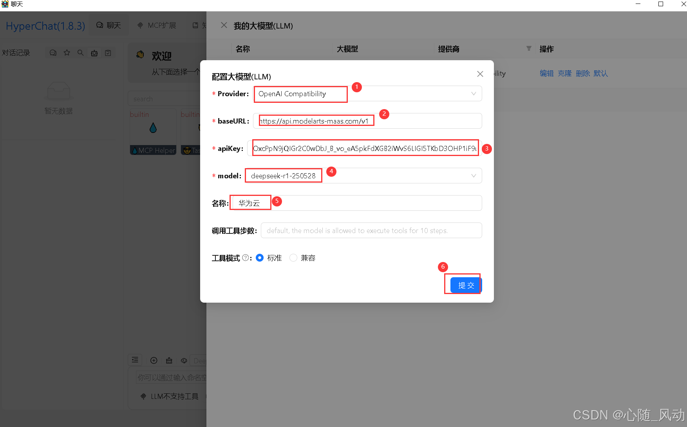Click the HyperChat(1.8.3) title link
The width and height of the screenshot is (687, 427).
click(45, 26)
